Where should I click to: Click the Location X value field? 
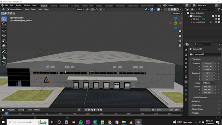coord(207,64)
